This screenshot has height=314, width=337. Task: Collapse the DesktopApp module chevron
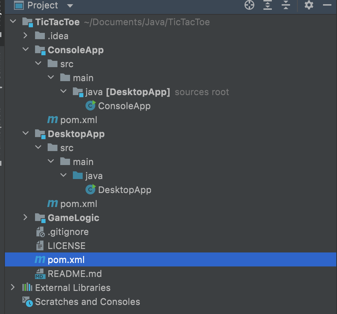[26, 133]
